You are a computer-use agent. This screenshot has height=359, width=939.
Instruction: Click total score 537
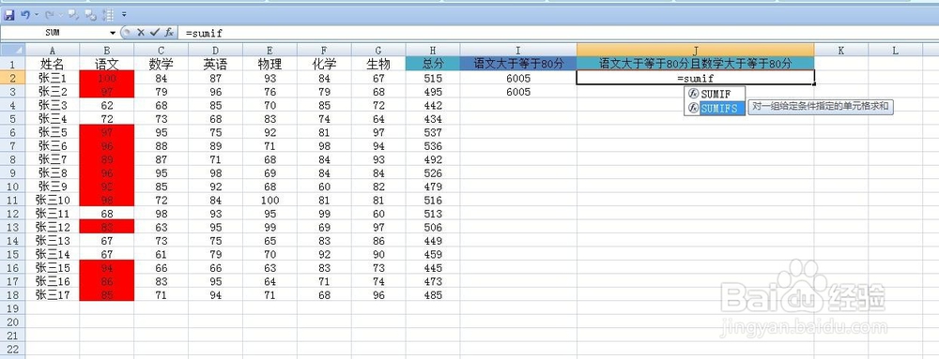click(x=432, y=132)
